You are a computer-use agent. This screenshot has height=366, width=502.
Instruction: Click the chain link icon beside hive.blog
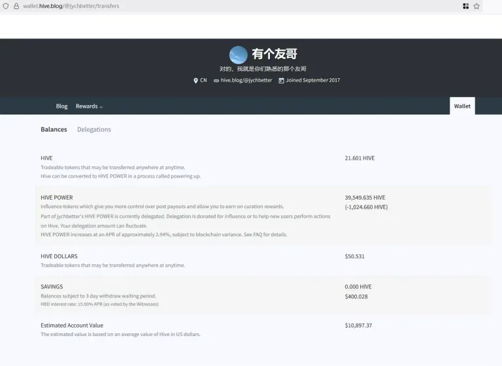click(216, 80)
